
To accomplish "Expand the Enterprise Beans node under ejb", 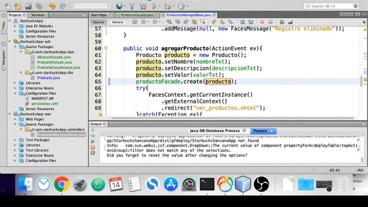I will pos(15,88).
